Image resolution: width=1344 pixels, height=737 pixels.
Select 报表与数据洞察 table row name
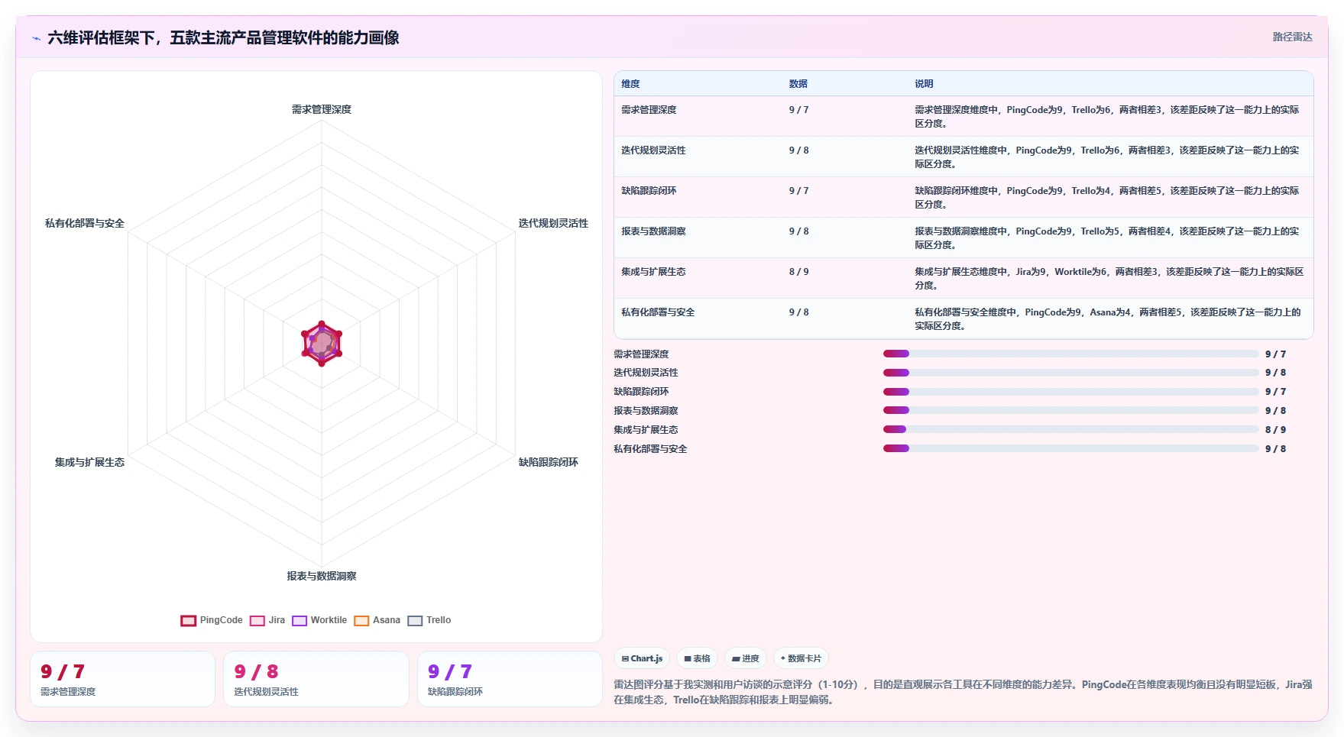click(653, 231)
